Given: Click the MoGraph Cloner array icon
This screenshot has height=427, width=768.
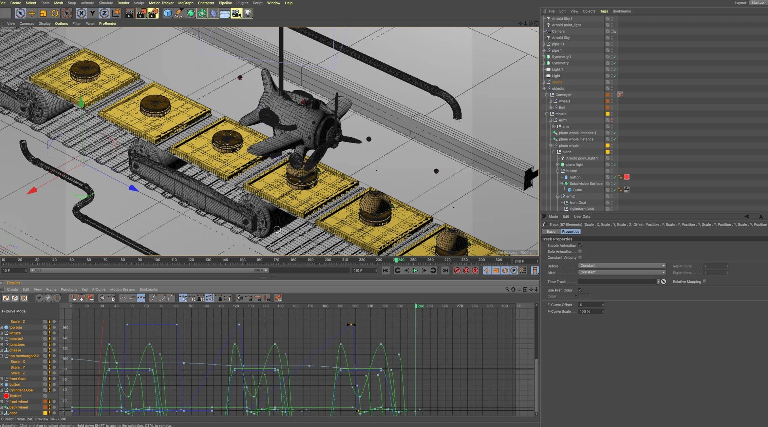Looking at the screenshot, I should pyautogui.click(x=202, y=13).
